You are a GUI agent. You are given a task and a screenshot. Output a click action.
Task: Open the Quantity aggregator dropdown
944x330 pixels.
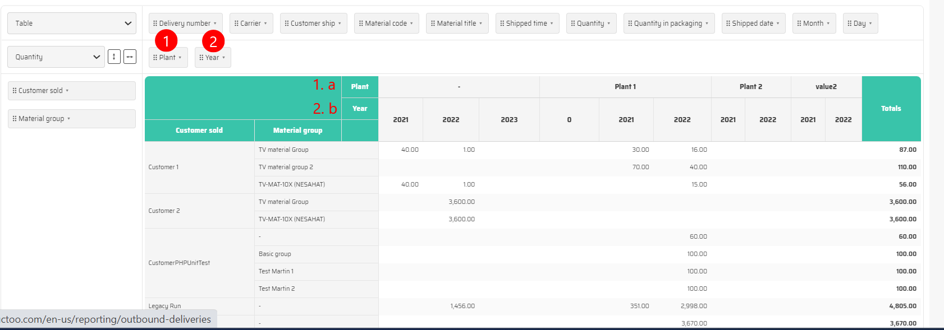click(x=56, y=57)
